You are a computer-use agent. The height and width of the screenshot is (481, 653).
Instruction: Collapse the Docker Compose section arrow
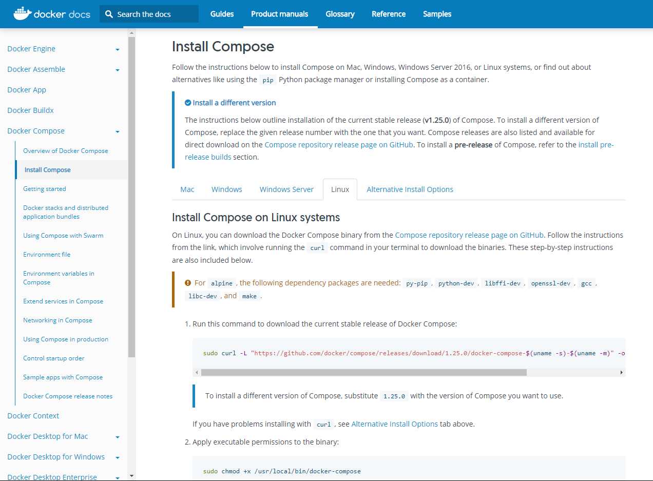coord(118,132)
